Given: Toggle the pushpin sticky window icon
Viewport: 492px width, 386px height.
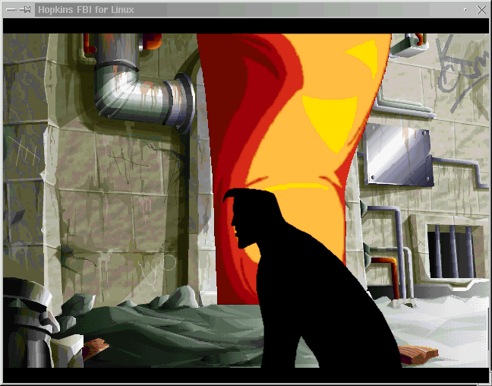Looking at the screenshot, I should tap(25, 10).
